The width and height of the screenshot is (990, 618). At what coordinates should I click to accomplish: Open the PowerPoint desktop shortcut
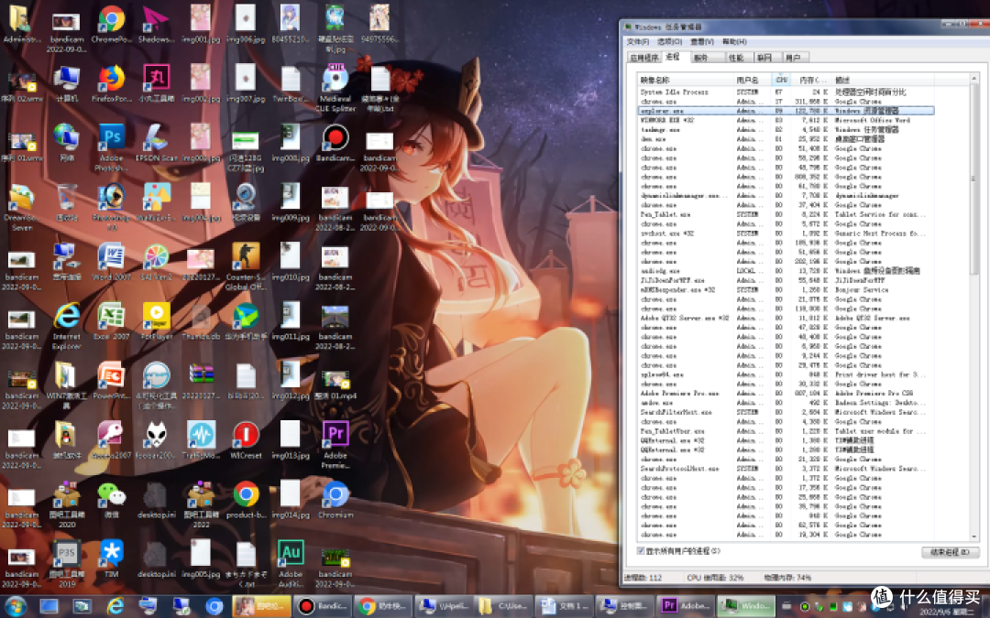(x=111, y=381)
